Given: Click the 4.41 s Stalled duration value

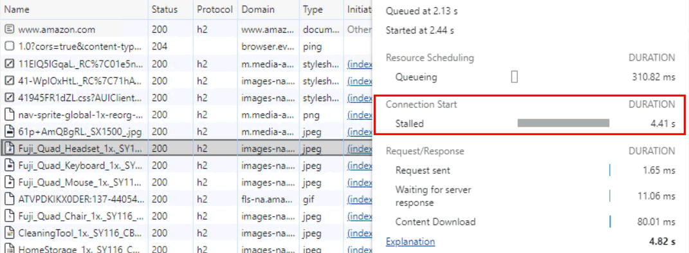Looking at the screenshot, I should [x=663, y=124].
